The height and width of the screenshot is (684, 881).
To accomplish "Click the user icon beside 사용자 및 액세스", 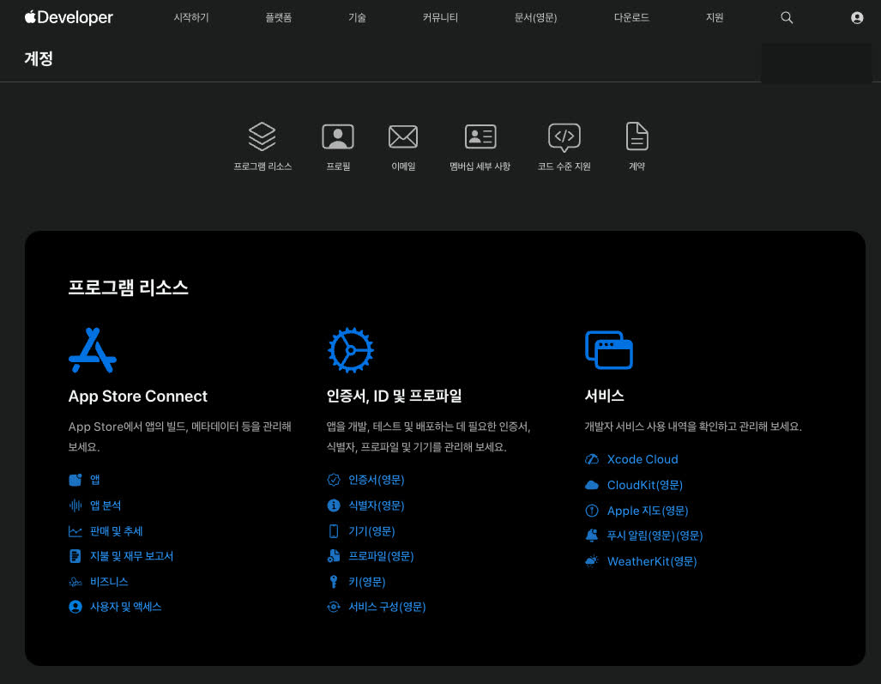I will (75, 607).
